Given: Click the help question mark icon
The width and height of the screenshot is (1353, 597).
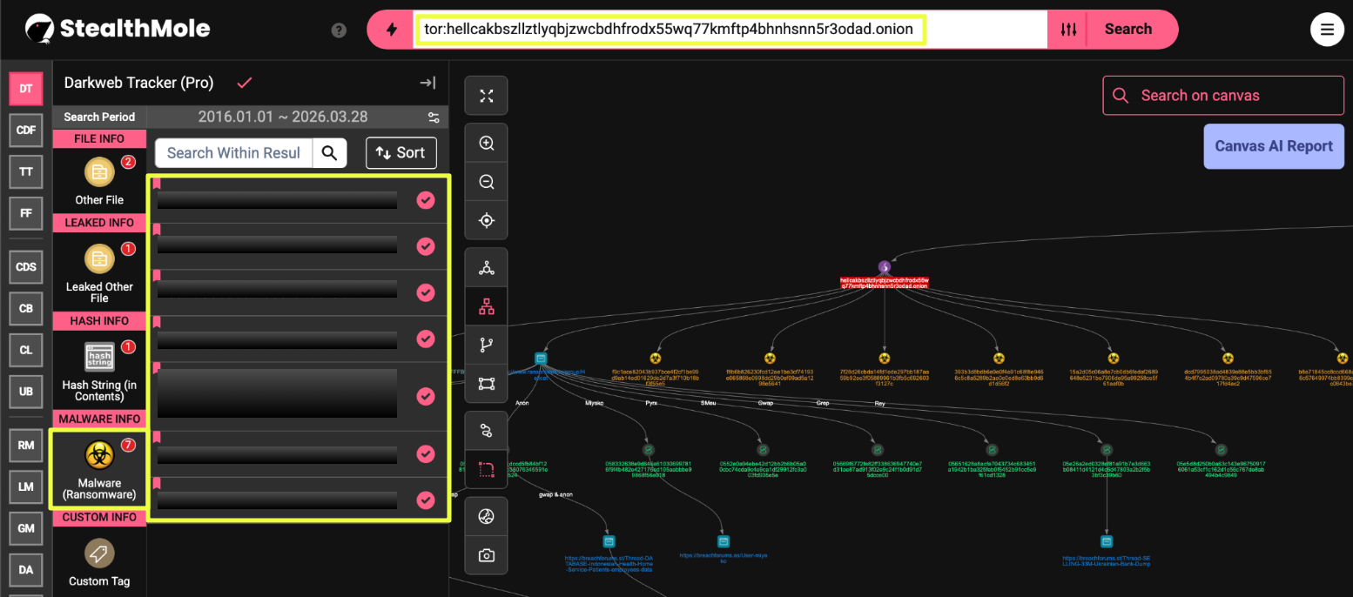Looking at the screenshot, I should pos(340,30).
